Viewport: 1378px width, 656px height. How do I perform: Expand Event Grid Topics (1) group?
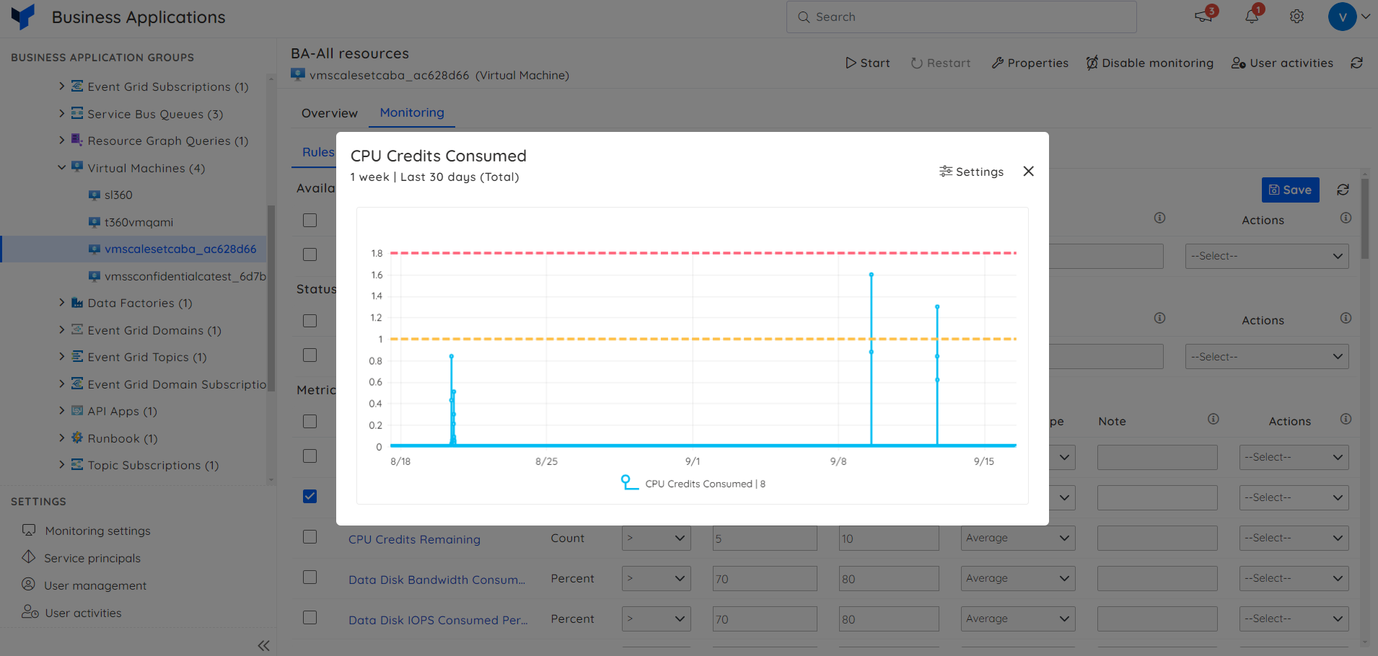coord(61,356)
